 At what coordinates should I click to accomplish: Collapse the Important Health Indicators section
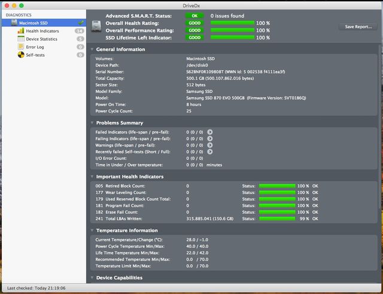point(92,177)
